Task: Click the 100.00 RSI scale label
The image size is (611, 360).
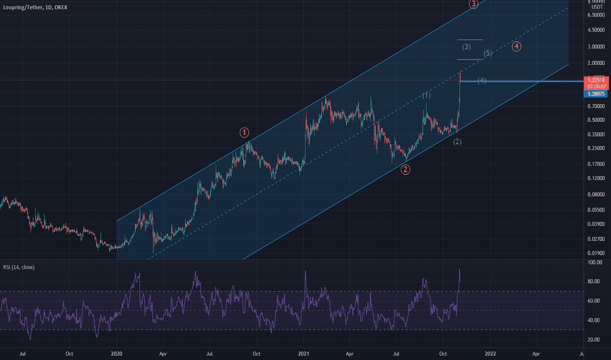Action: (594, 262)
